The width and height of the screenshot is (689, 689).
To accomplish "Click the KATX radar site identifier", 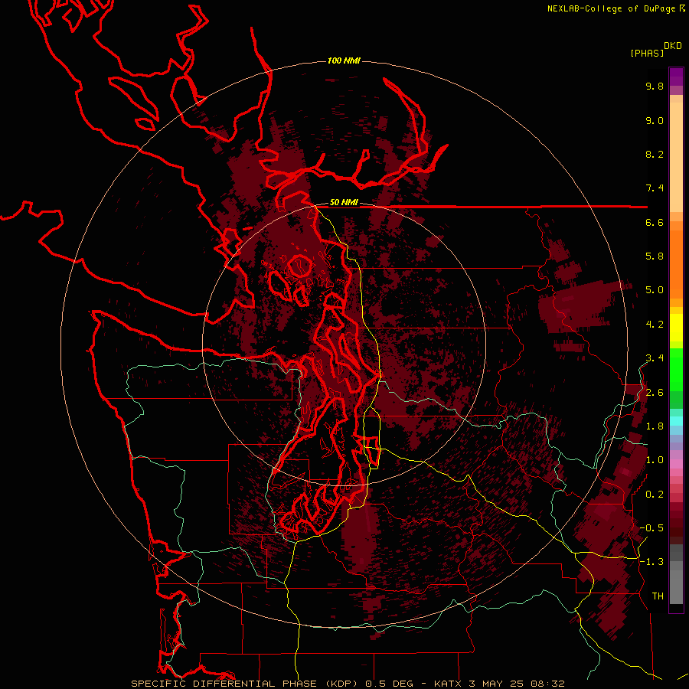I will [x=449, y=684].
